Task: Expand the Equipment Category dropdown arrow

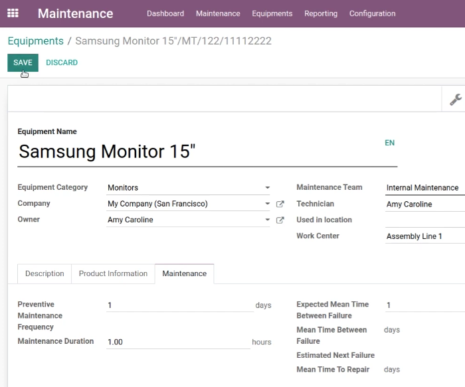Action: (267, 188)
